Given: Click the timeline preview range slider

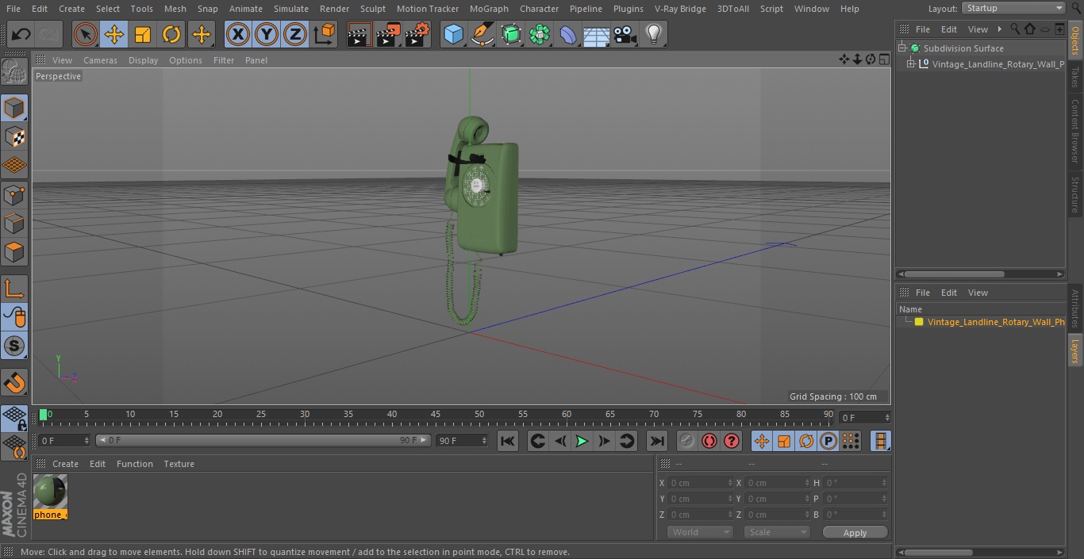Looking at the screenshot, I should (262, 440).
